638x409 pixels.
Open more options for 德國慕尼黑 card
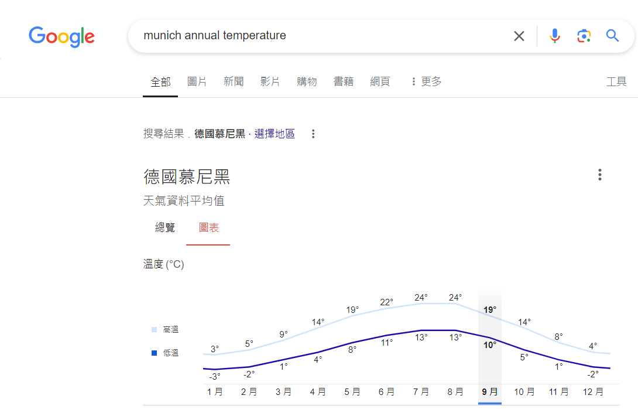pos(599,175)
